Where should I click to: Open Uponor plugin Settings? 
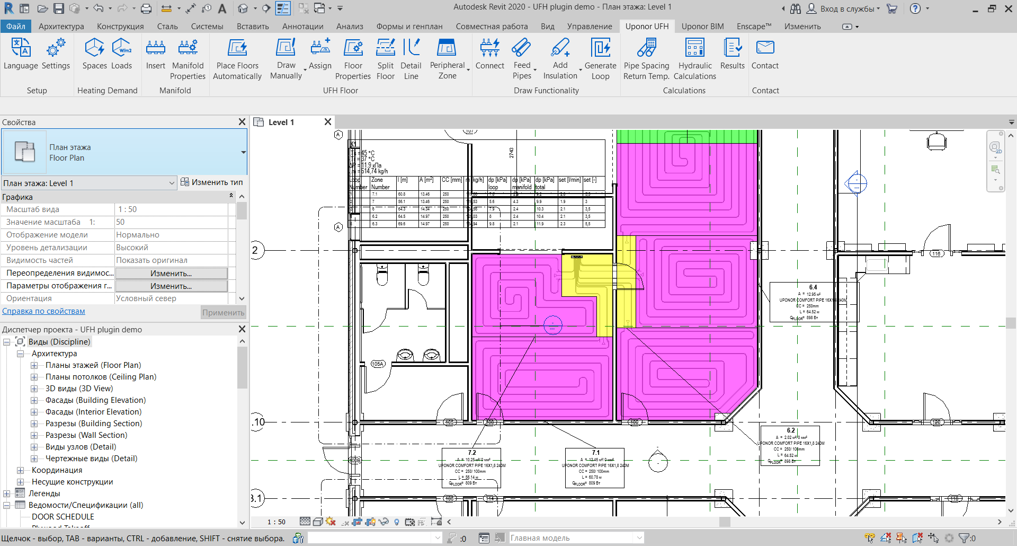pyautogui.click(x=56, y=54)
